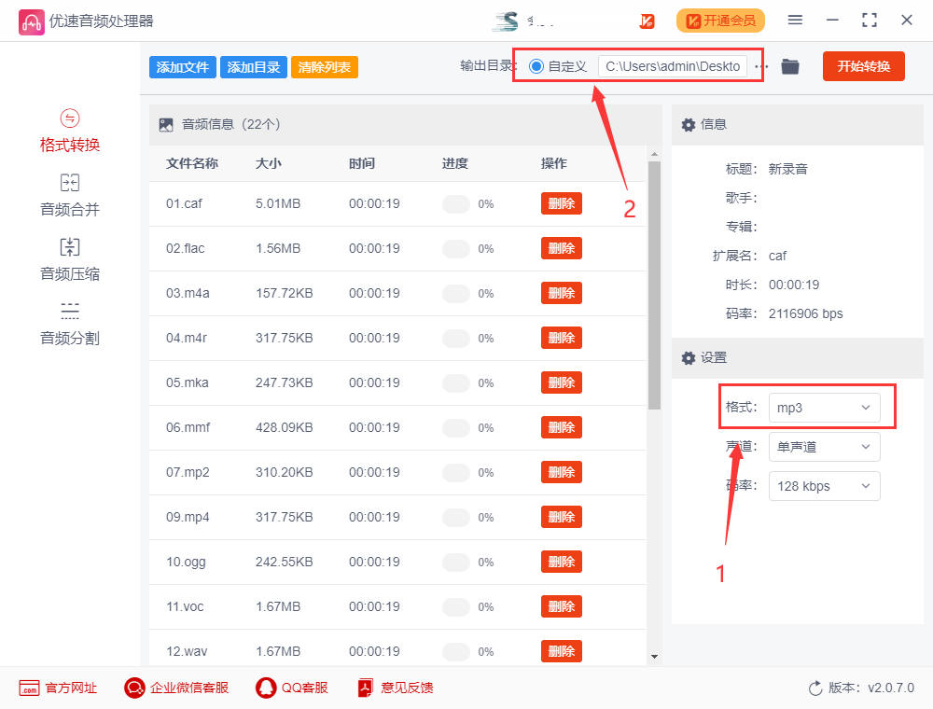Click the scrollbar up arrow
This screenshot has width=933, height=709.
click(x=655, y=154)
